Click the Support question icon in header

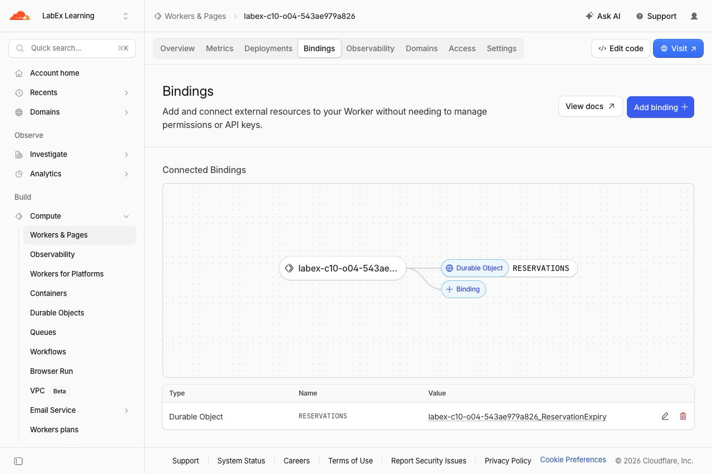(x=640, y=16)
